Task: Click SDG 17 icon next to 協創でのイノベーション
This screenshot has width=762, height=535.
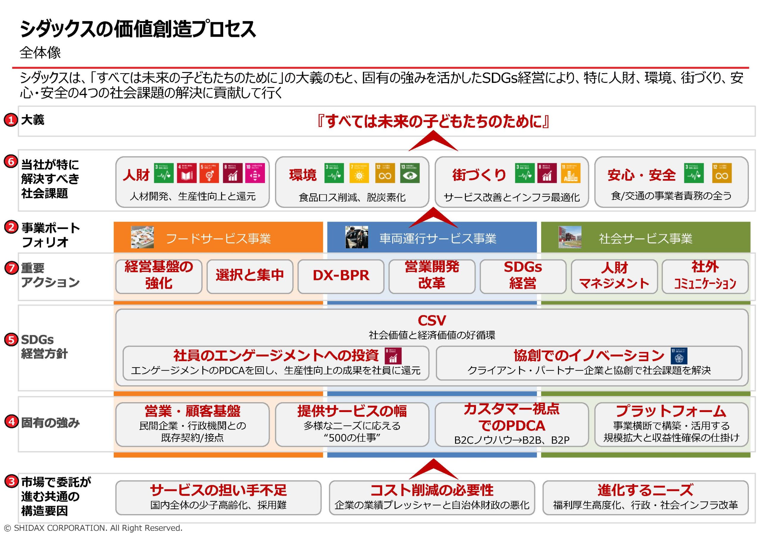Action: tap(679, 356)
